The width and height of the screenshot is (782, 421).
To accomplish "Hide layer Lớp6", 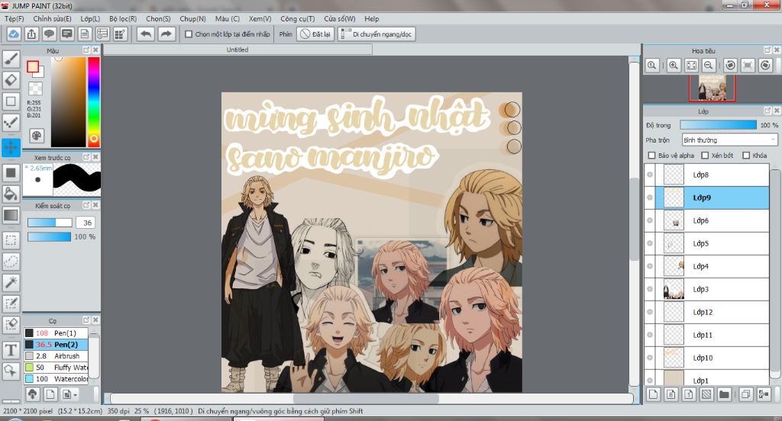I will (650, 220).
